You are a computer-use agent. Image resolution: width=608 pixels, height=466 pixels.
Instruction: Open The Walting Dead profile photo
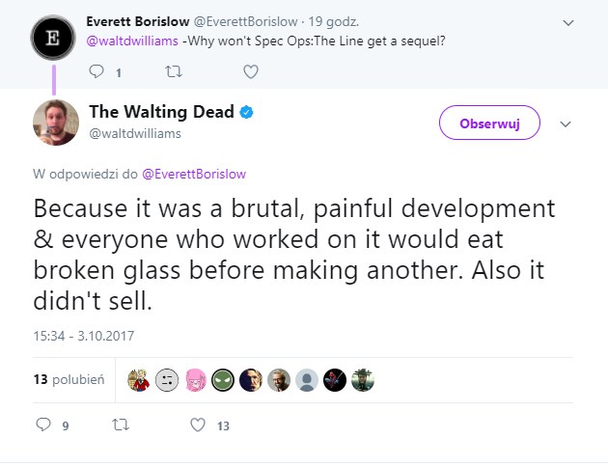click(55, 122)
